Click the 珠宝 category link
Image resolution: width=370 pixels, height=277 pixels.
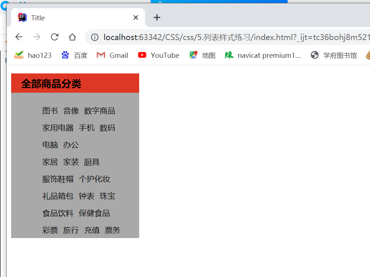pos(107,196)
